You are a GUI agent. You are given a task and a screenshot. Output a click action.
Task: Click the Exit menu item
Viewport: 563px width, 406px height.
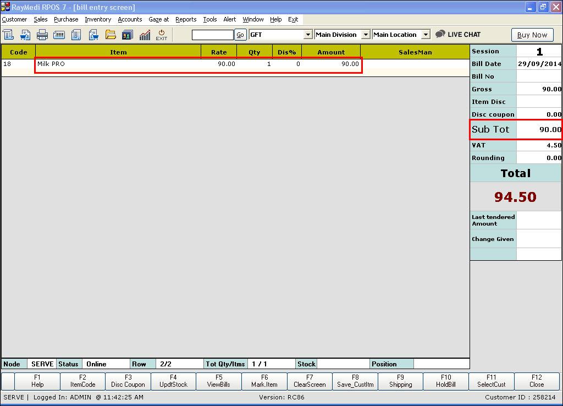pos(293,19)
